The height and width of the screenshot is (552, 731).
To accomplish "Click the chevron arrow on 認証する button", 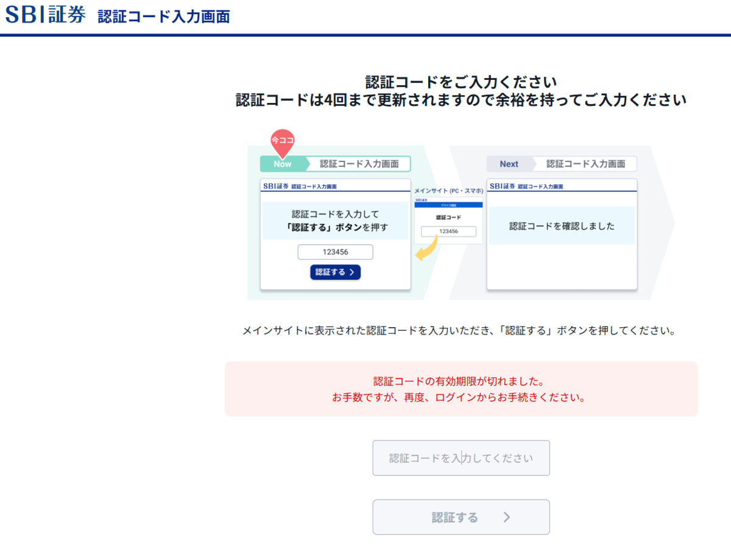I will point(507,517).
